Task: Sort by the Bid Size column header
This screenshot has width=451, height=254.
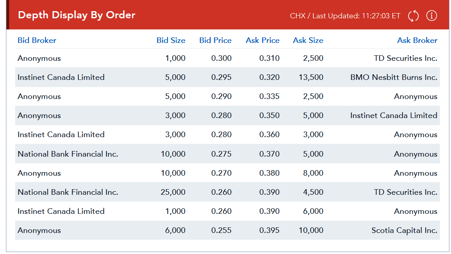Action: coord(171,40)
